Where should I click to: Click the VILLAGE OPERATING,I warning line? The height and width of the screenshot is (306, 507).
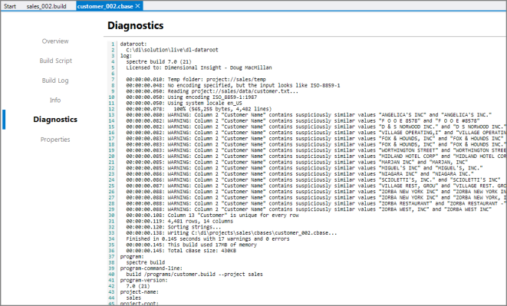pos(316,133)
